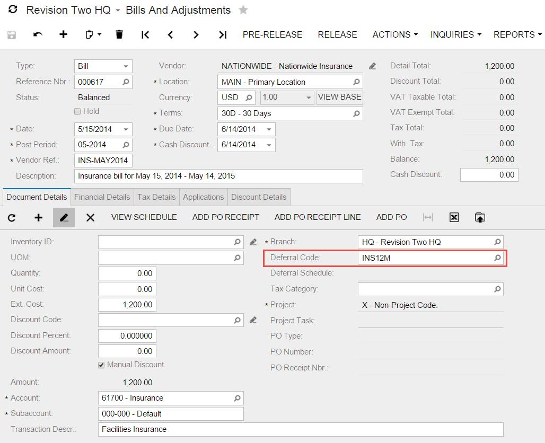Open the Actions menu
Image resolution: width=545 pixels, height=443 pixels.
(x=395, y=35)
